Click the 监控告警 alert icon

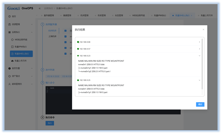coord(10,68)
